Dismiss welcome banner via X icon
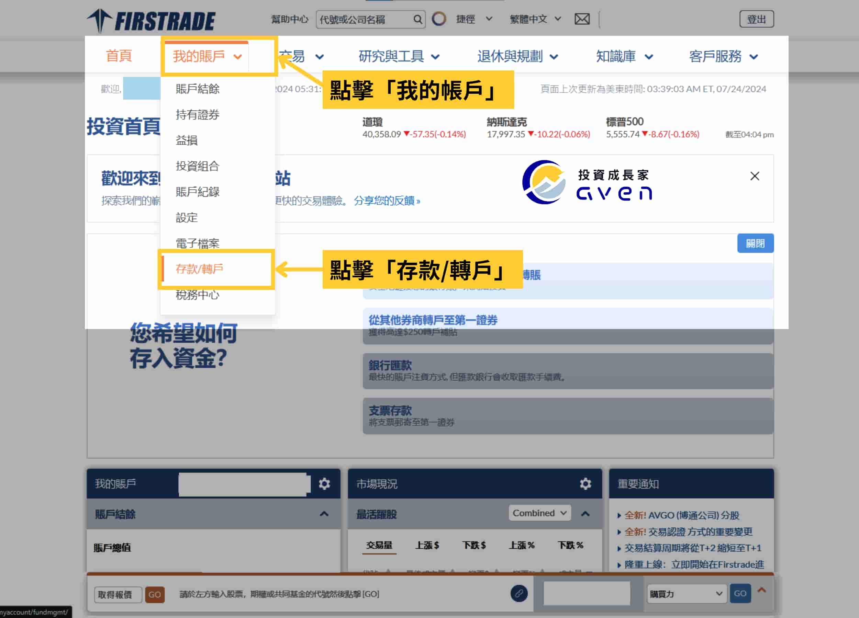 754,176
